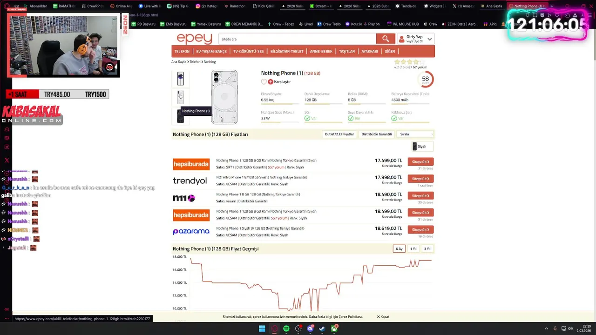Image resolution: width=596 pixels, height=335 pixels.
Task: Click the user account avatar icon
Action: pos(401,39)
